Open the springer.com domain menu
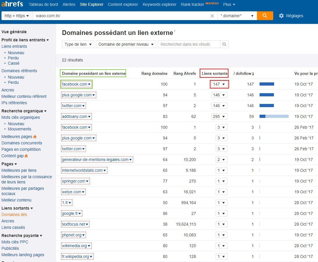The width and height of the screenshot is (318, 262). click(76, 181)
